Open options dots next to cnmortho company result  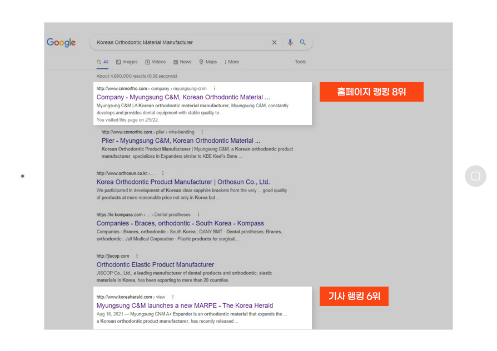click(x=215, y=88)
